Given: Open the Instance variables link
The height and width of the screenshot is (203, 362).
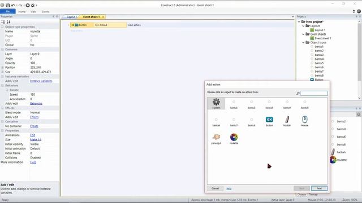Looking at the screenshot, I should (41, 81).
